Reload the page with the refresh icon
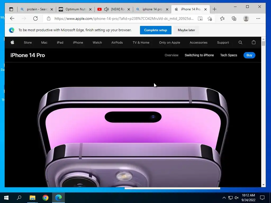Screen dimensions: 271x203 pos(35,19)
